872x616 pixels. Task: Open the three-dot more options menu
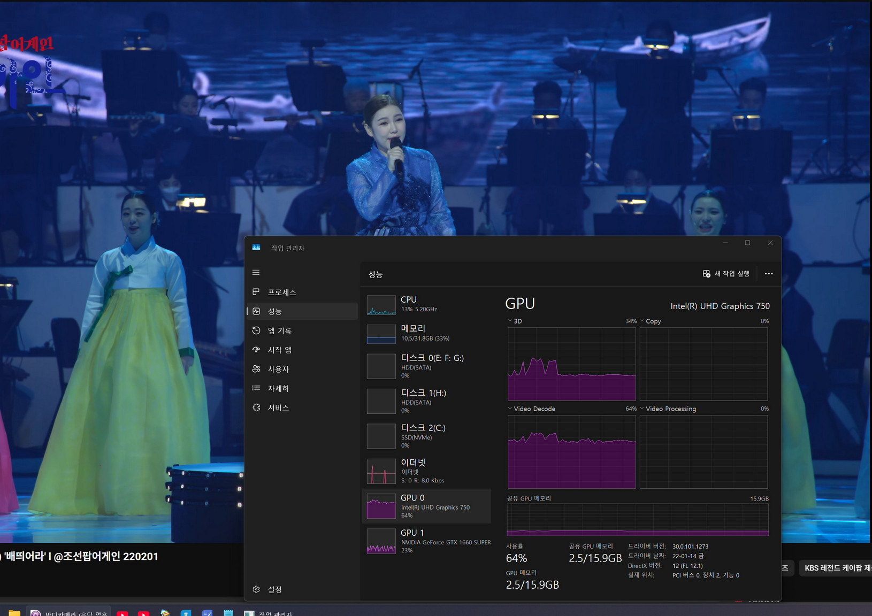[769, 274]
